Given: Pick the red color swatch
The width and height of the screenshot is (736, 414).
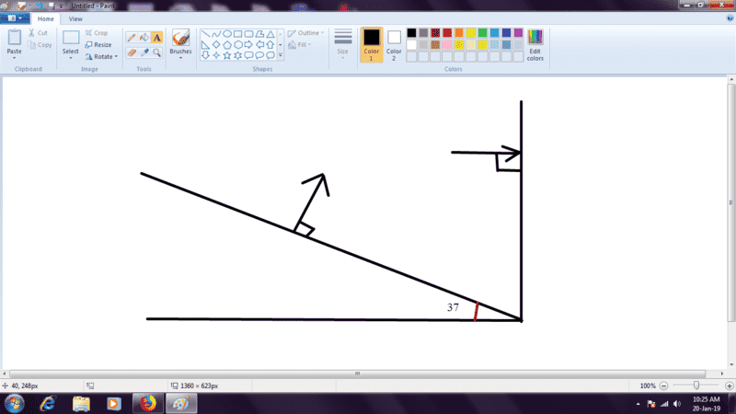Looking at the screenshot, I should pos(447,33).
